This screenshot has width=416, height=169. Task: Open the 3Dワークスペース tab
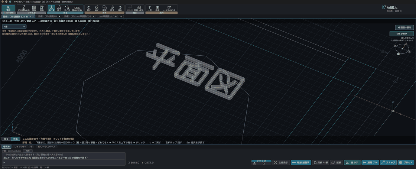click(x=46, y=146)
